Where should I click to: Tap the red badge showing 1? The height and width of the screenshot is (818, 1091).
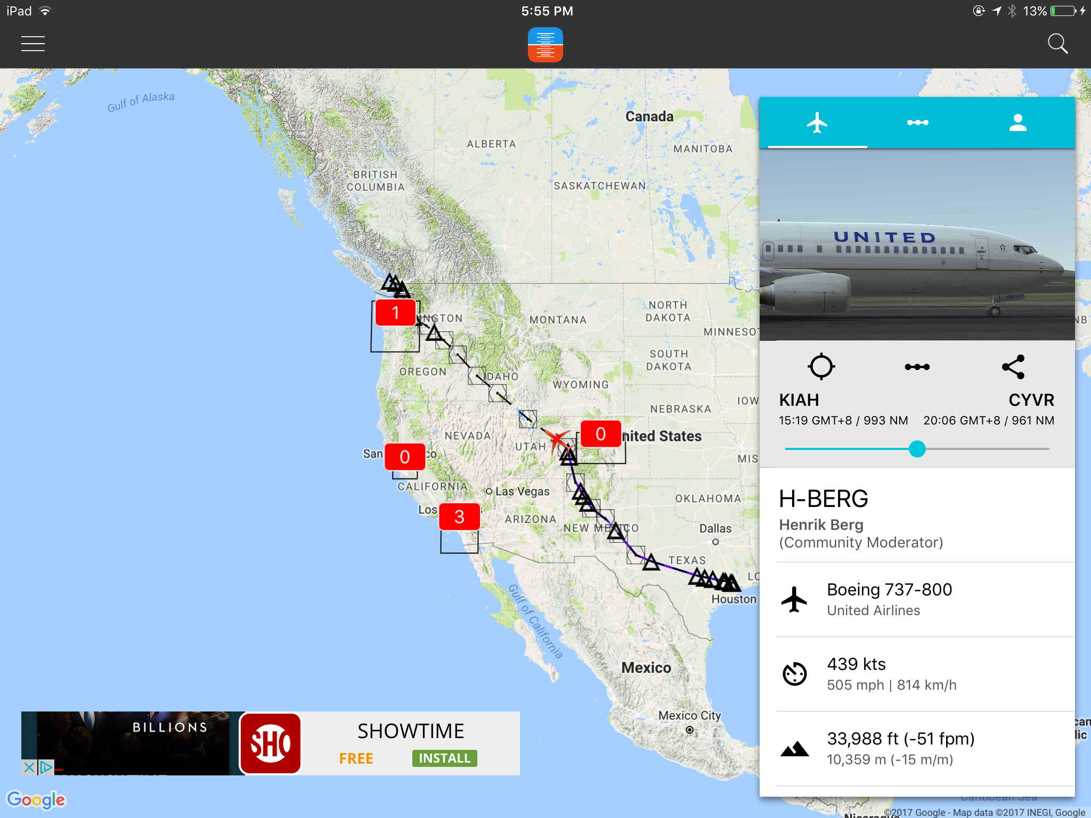point(395,313)
